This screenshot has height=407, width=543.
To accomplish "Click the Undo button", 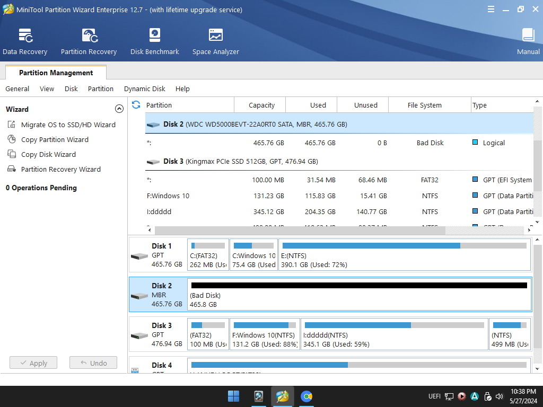I will tap(93, 362).
